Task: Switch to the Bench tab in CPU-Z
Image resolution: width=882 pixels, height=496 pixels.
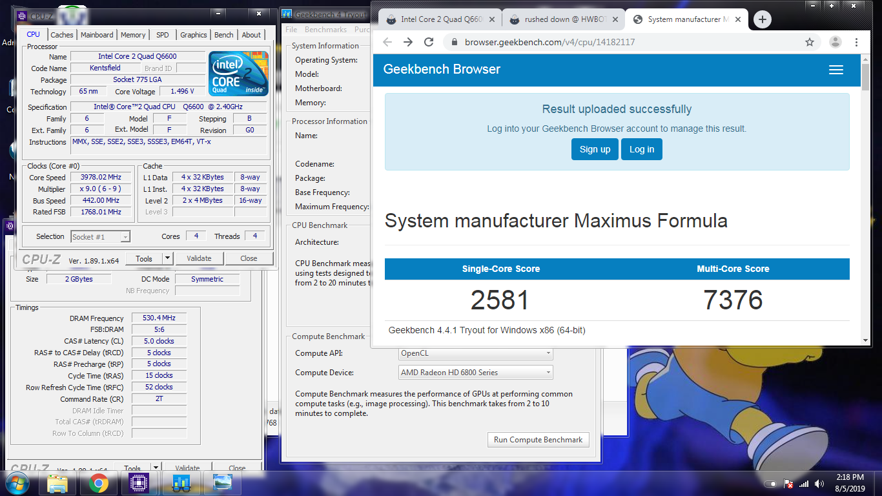Action: click(224, 35)
